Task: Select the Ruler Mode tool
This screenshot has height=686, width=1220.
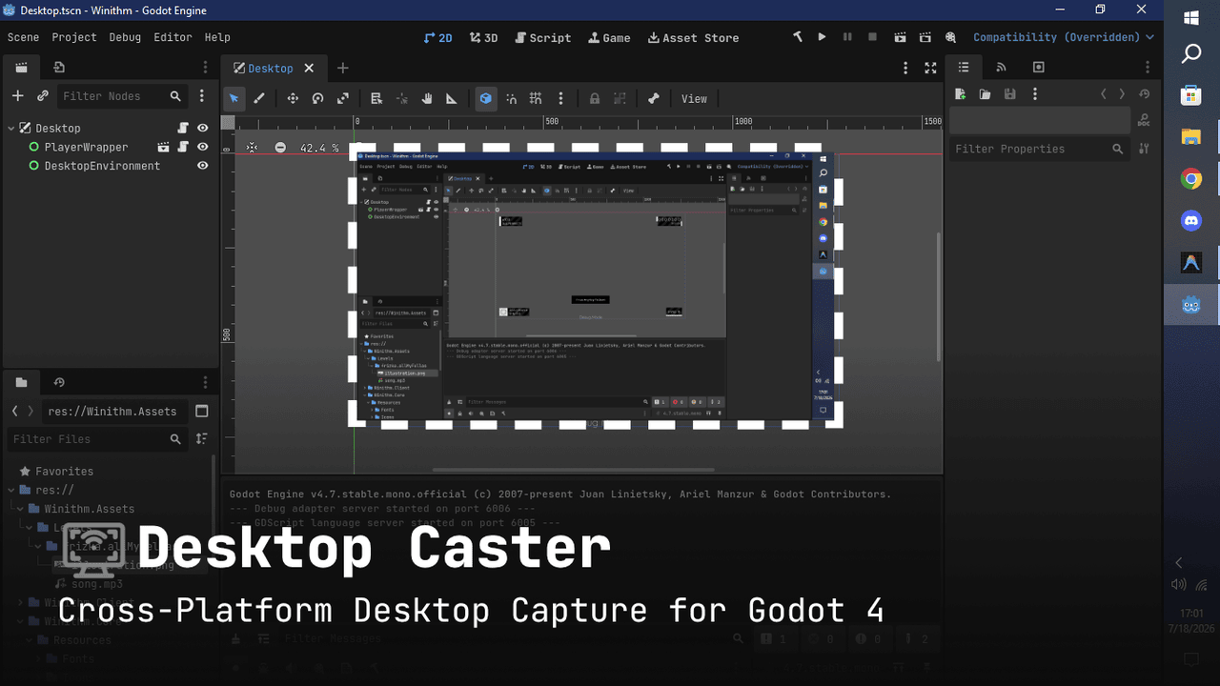Action: (452, 98)
